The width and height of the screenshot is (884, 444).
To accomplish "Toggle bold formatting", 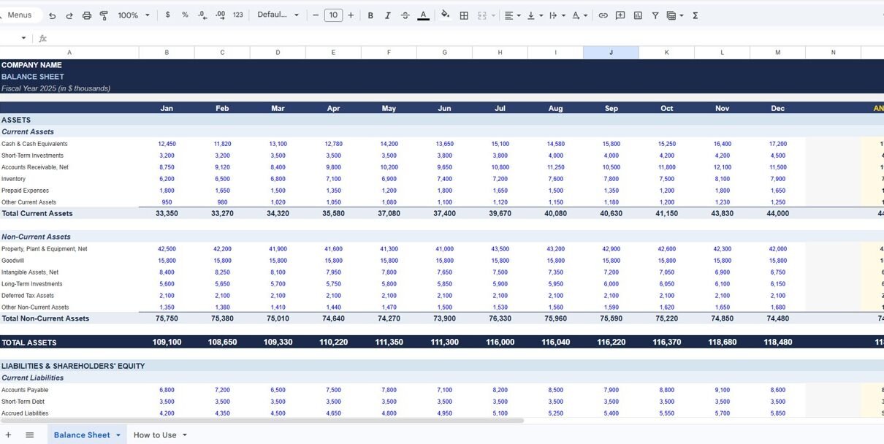I will [370, 15].
